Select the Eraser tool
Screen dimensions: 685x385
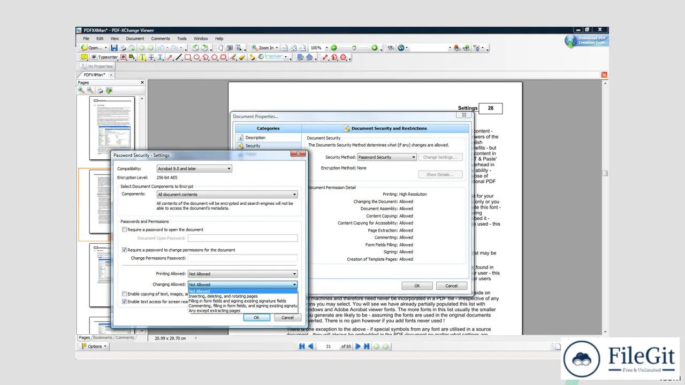pyautogui.click(x=241, y=57)
